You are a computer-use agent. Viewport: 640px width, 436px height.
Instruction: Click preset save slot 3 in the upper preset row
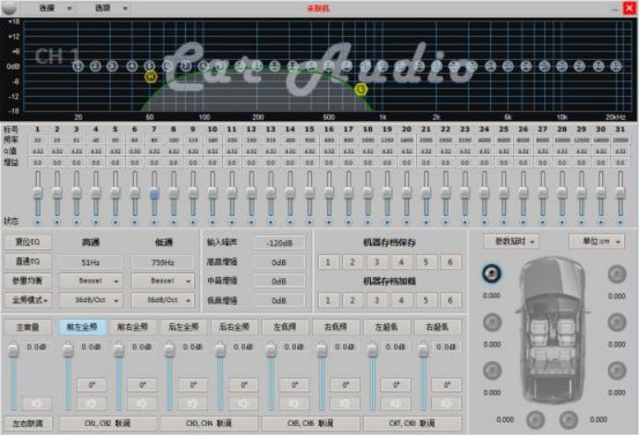click(376, 262)
